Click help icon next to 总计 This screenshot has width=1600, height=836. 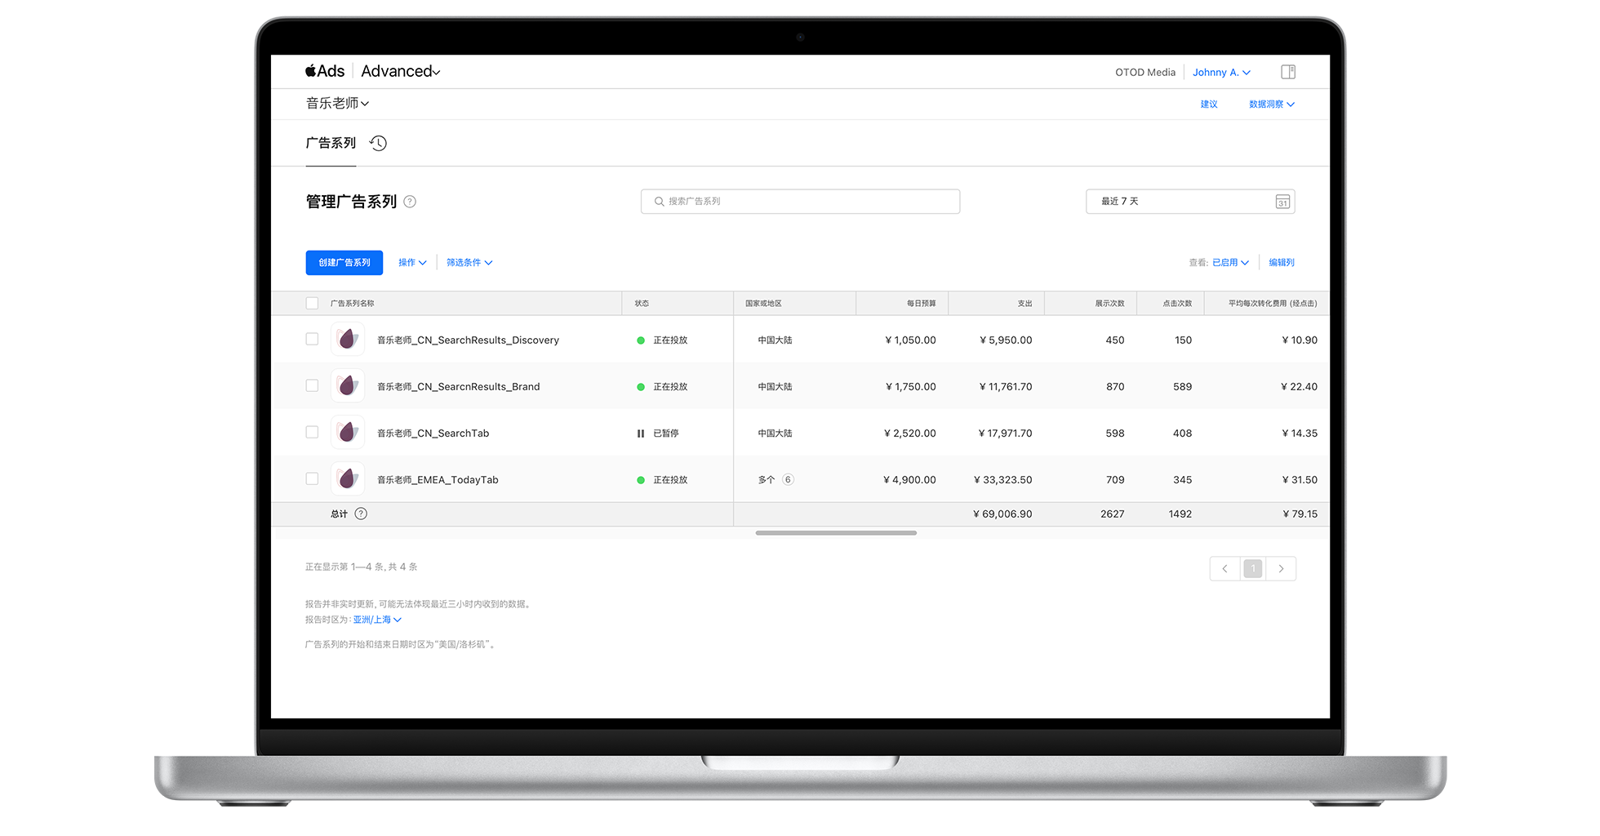pyautogui.click(x=361, y=514)
